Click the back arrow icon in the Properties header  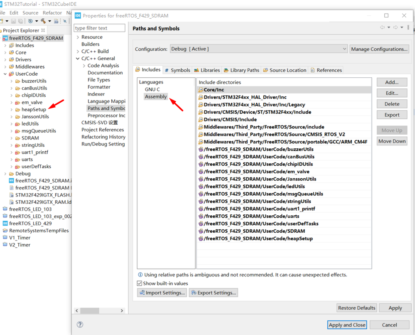(383, 27)
